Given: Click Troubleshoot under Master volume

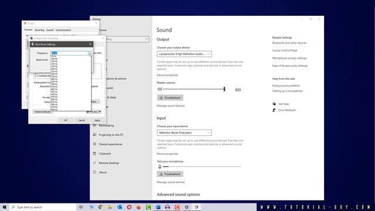Looking at the screenshot, I should (170, 98).
